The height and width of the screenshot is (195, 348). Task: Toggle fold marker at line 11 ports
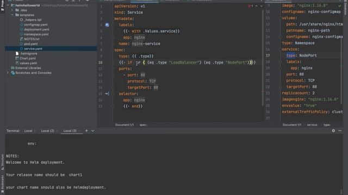pyautogui.click(x=113, y=69)
